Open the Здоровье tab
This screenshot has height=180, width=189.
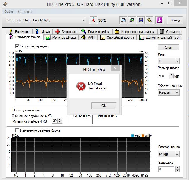click(x=66, y=31)
